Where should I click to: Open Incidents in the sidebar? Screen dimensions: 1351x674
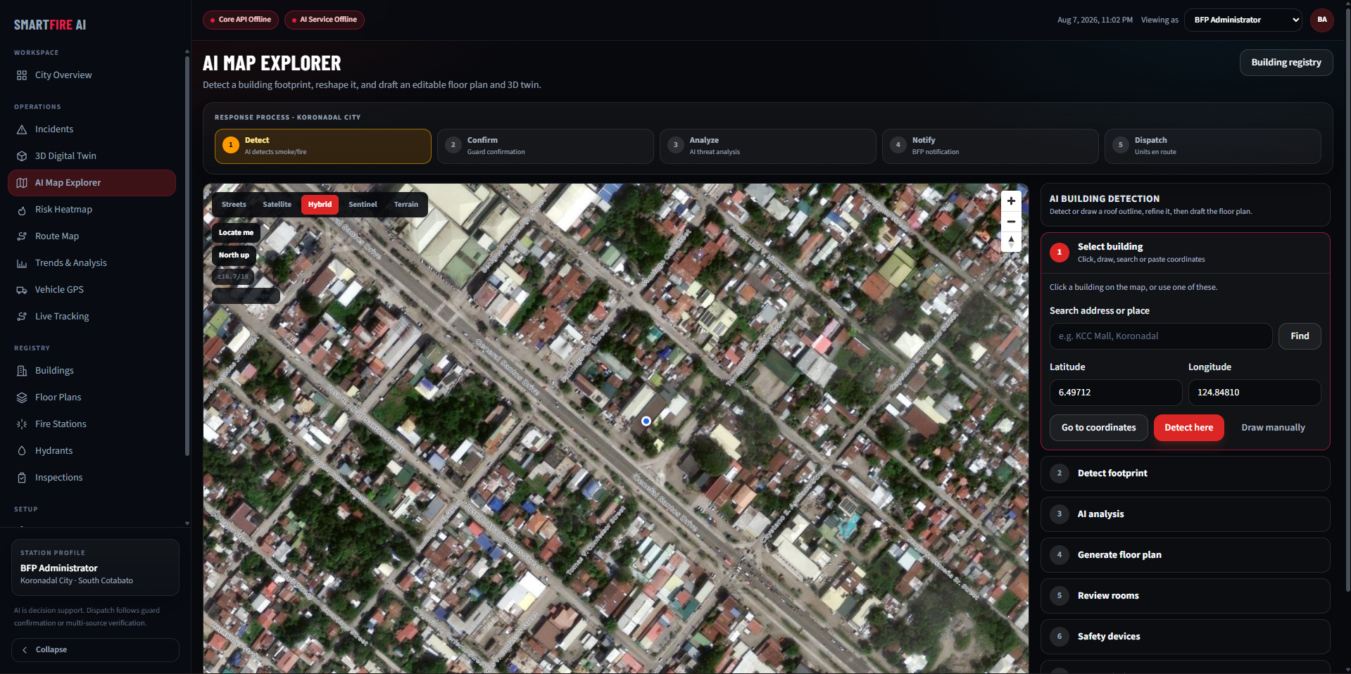coord(92,129)
